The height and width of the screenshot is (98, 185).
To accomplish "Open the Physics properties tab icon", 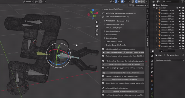I will [152, 85].
